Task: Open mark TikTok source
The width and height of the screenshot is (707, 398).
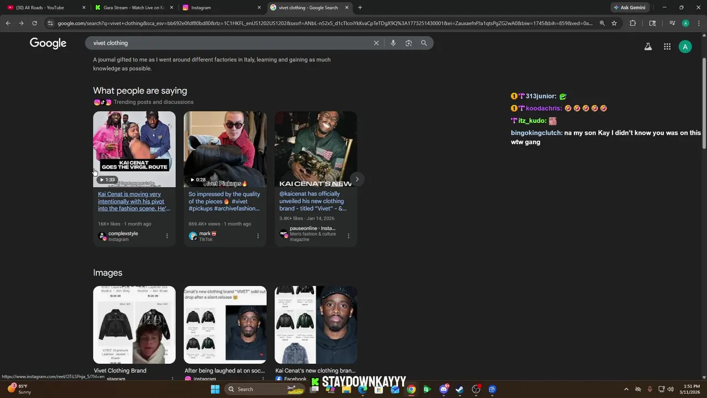Action: (x=203, y=236)
